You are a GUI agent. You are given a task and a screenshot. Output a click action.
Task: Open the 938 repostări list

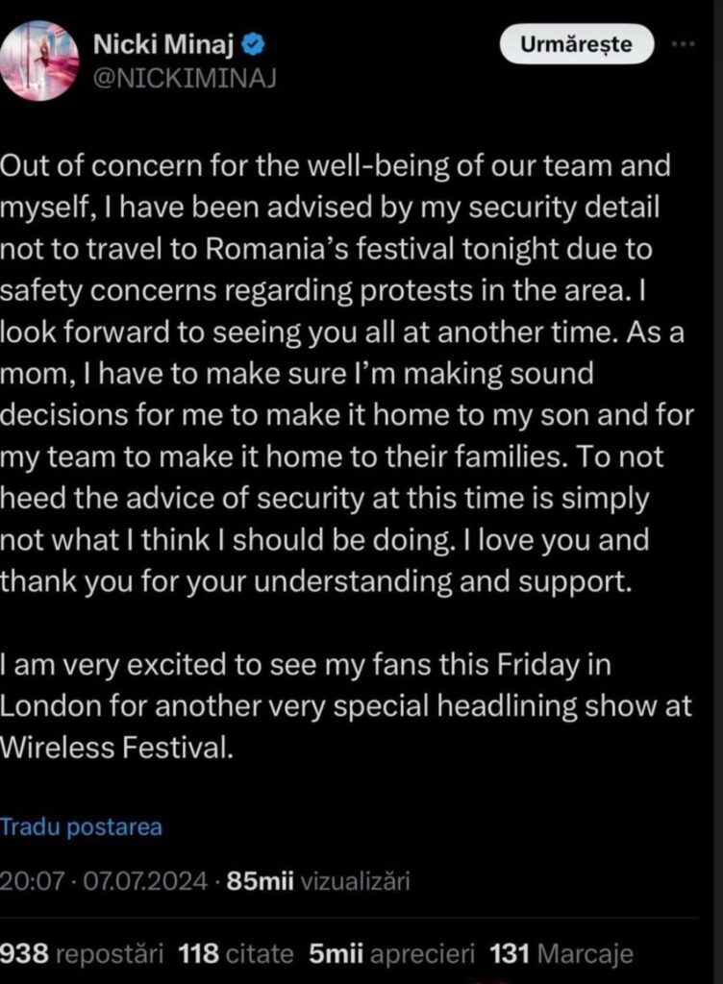[x=81, y=953]
